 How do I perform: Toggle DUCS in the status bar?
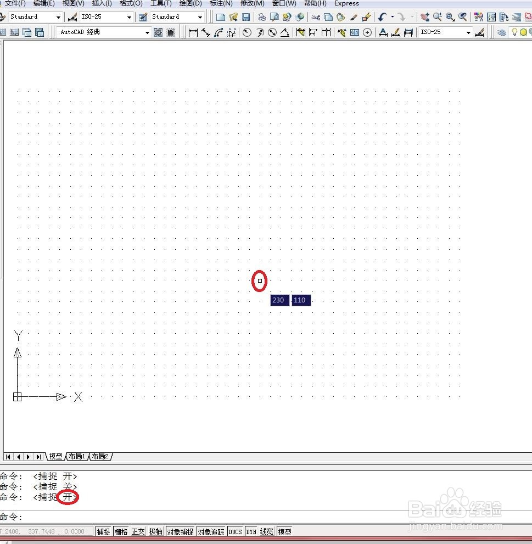point(236,531)
